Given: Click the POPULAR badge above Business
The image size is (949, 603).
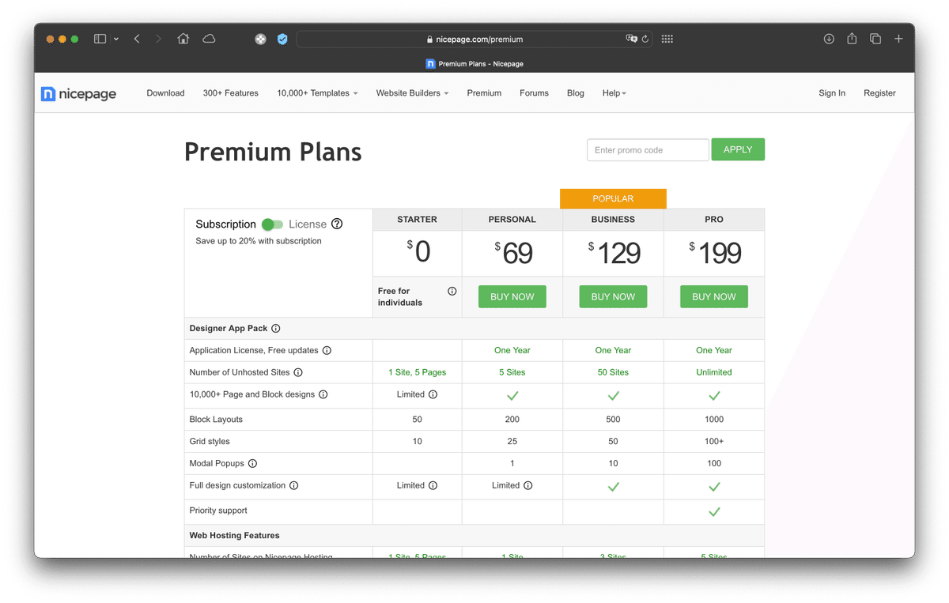Looking at the screenshot, I should 613,198.
